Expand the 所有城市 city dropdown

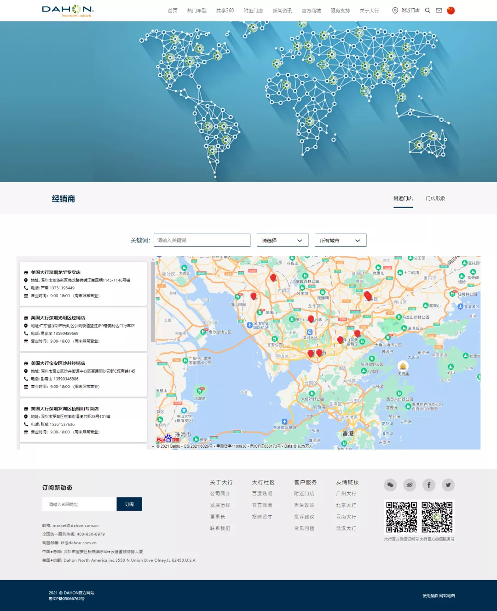340,240
